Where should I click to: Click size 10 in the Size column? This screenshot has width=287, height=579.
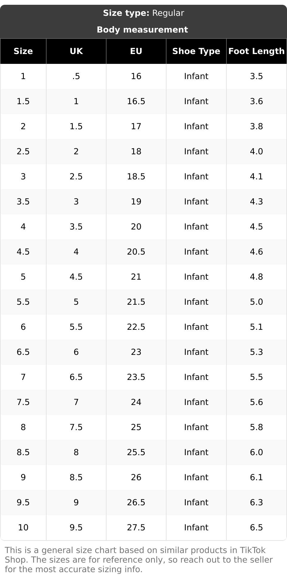23,527
